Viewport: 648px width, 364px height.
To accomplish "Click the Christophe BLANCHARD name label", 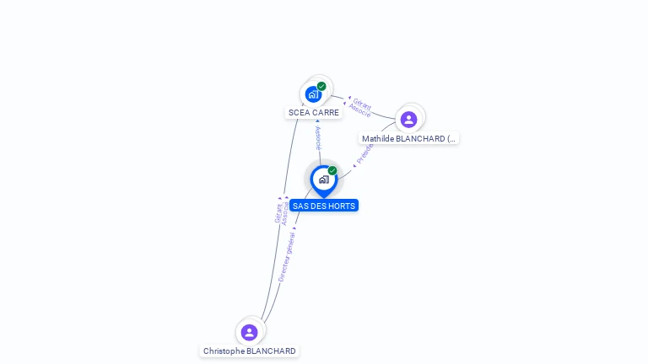I will coord(250,351).
